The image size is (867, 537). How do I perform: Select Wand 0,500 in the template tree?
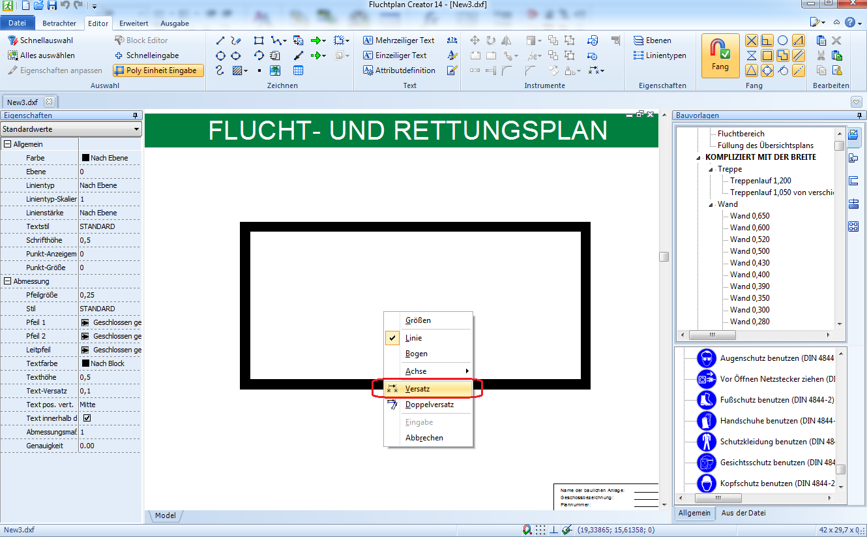[x=750, y=251]
